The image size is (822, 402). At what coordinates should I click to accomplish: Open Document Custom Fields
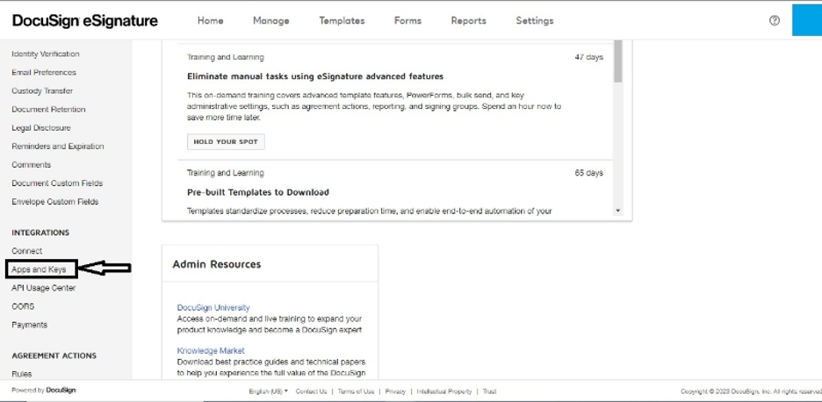point(57,183)
